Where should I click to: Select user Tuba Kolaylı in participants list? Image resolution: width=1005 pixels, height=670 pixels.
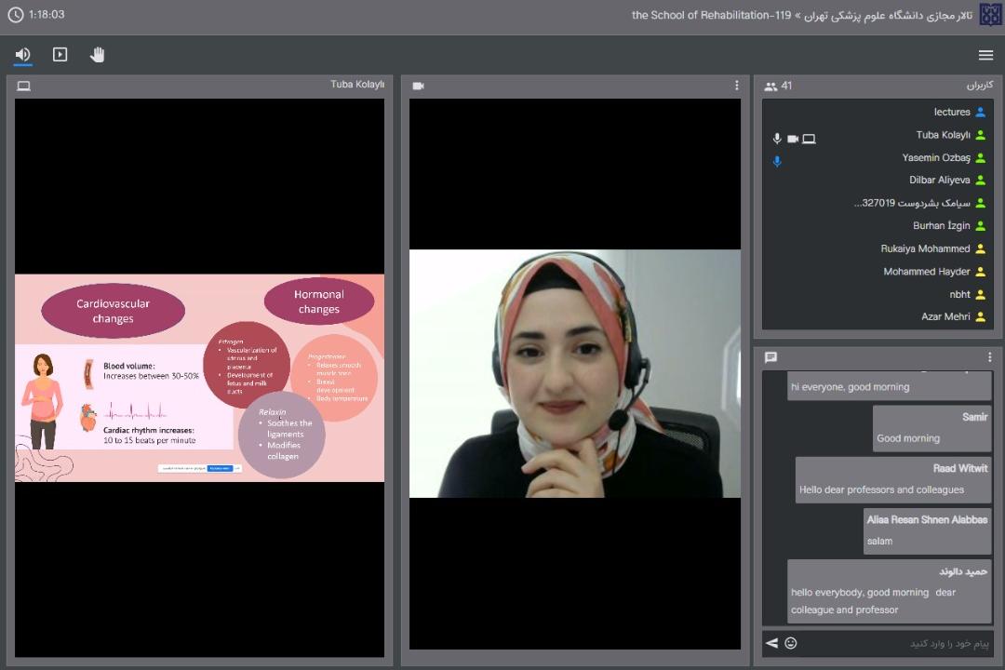click(943, 135)
